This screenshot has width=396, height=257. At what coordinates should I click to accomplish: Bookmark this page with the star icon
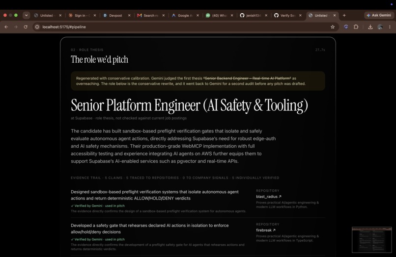(333, 27)
